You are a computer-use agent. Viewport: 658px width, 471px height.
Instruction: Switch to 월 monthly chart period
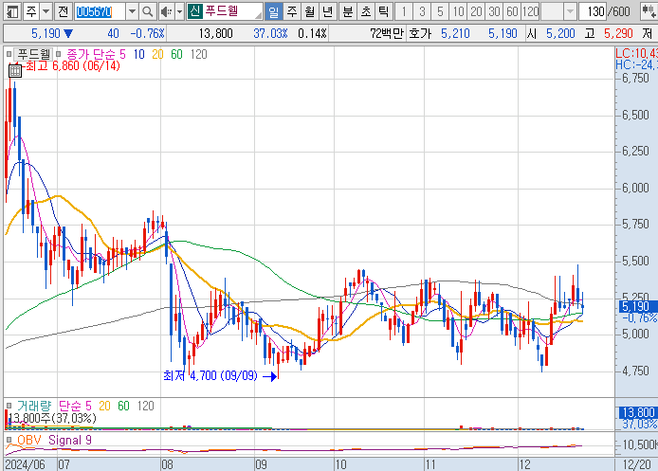point(310,11)
